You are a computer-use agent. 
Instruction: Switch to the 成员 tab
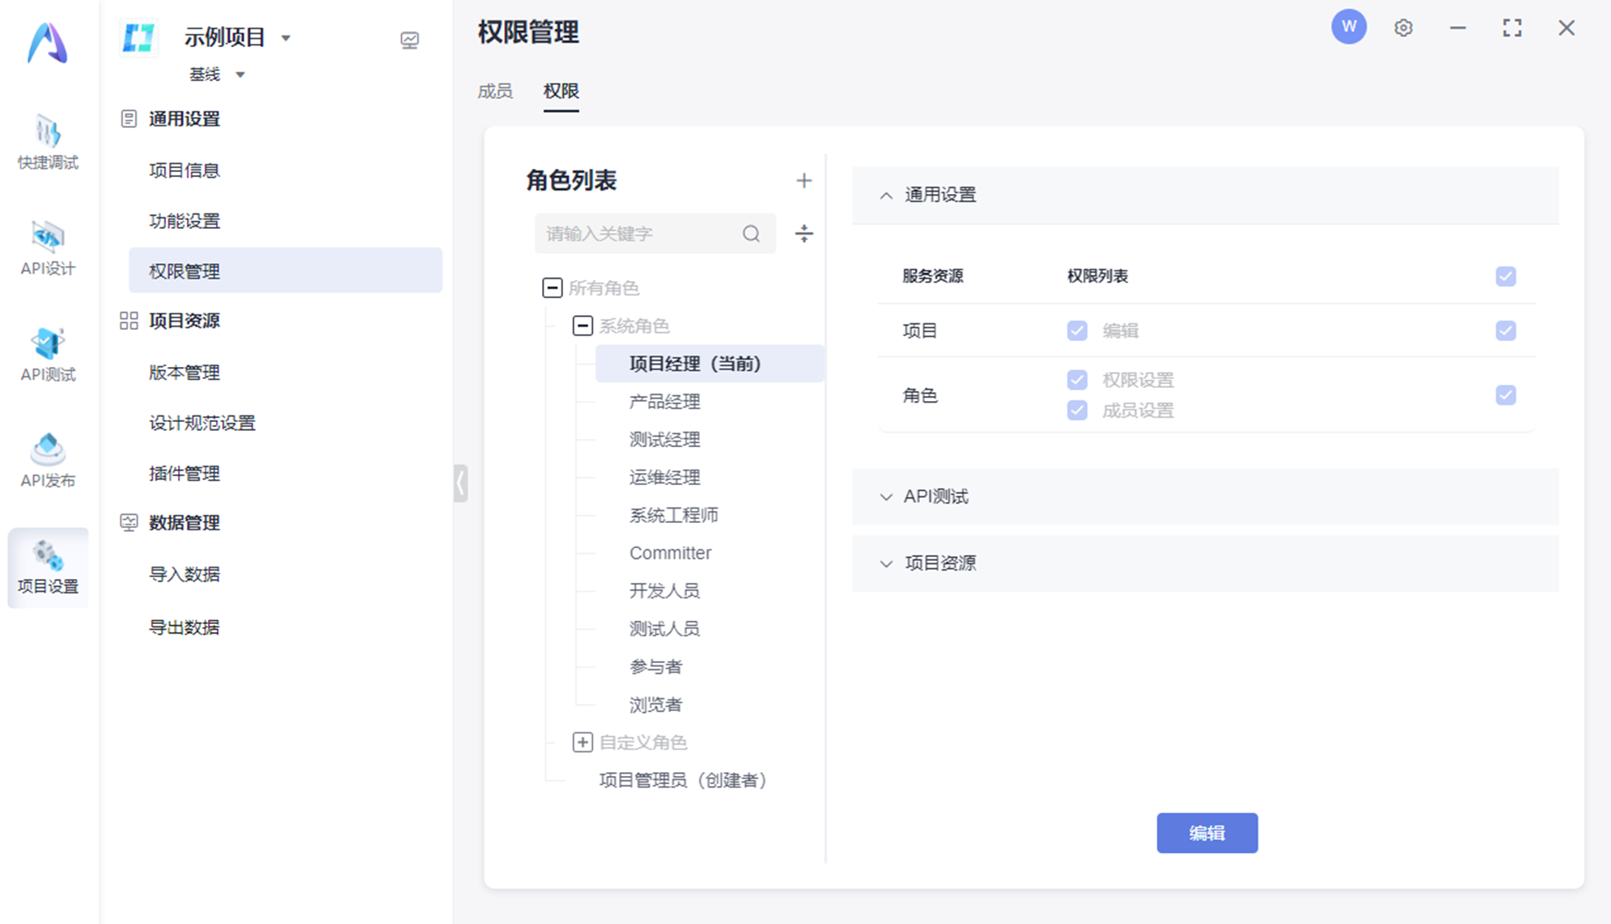coord(494,91)
